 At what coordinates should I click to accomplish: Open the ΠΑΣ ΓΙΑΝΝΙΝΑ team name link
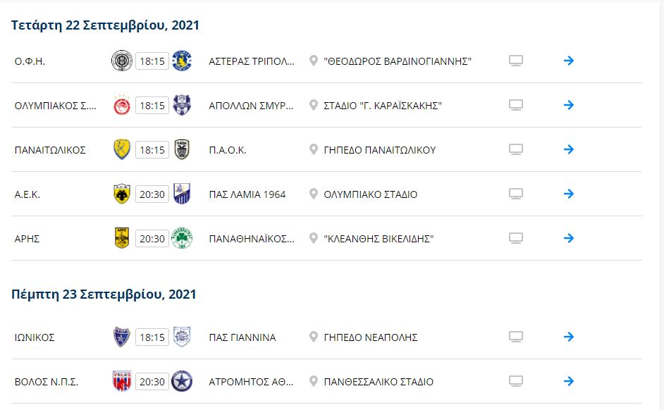click(x=242, y=337)
